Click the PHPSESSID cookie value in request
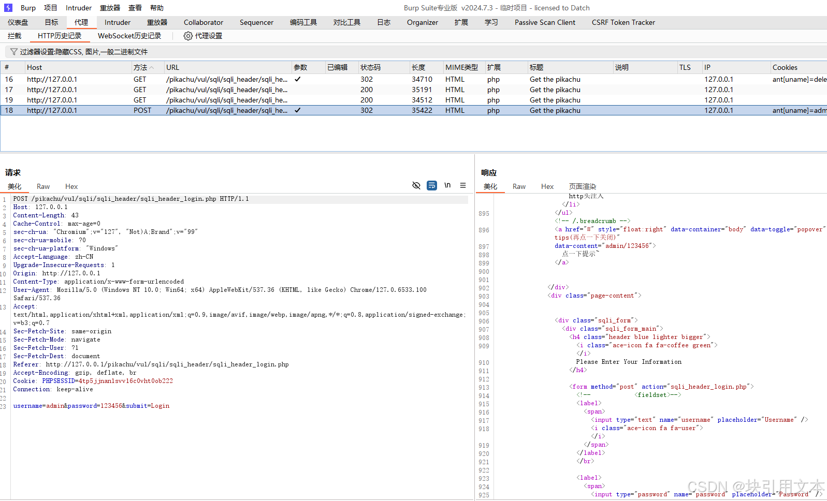The width and height of the screenshot is (827, 501). click(x=126, y=381)
